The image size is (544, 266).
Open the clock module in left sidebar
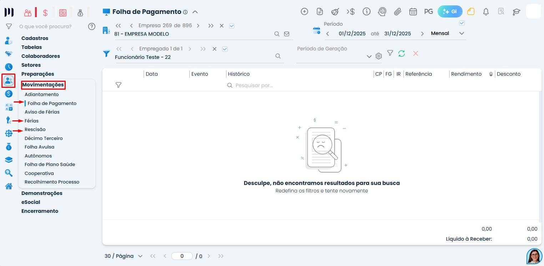(x=9, y=67)
